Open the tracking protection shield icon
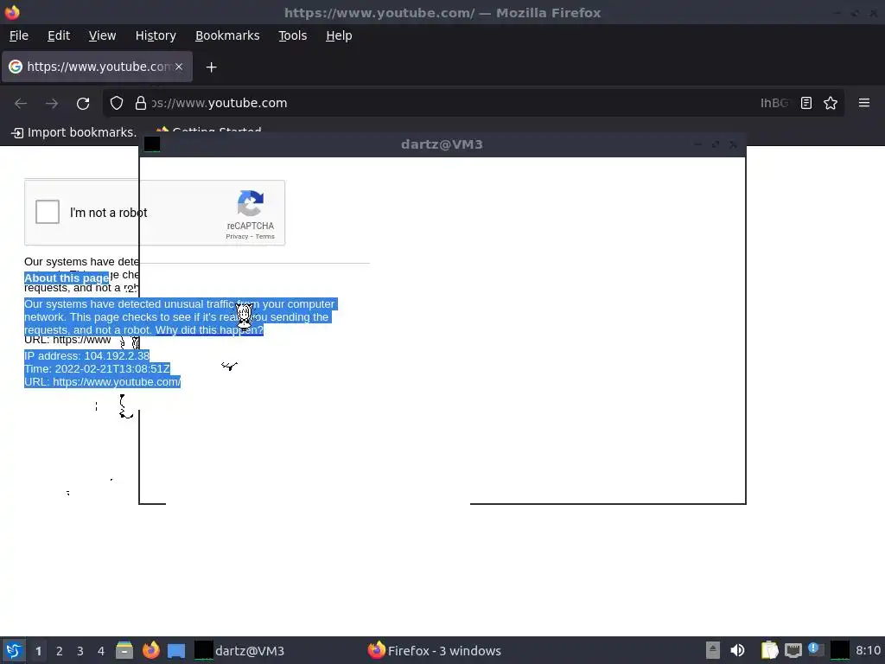 point(117,103)
